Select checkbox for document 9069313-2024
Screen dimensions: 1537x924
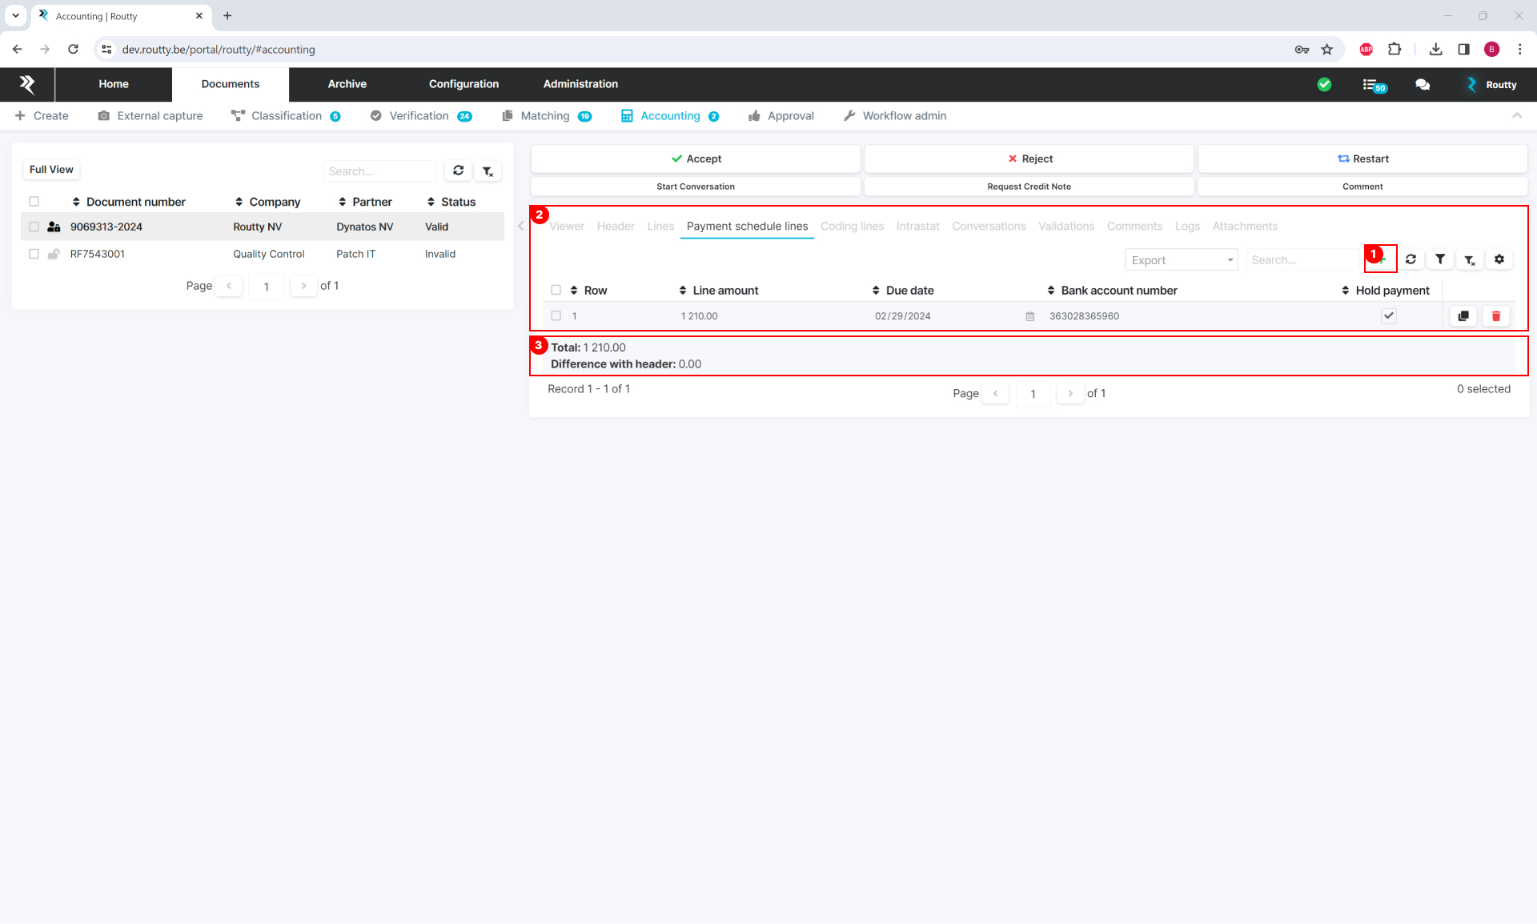34,227
